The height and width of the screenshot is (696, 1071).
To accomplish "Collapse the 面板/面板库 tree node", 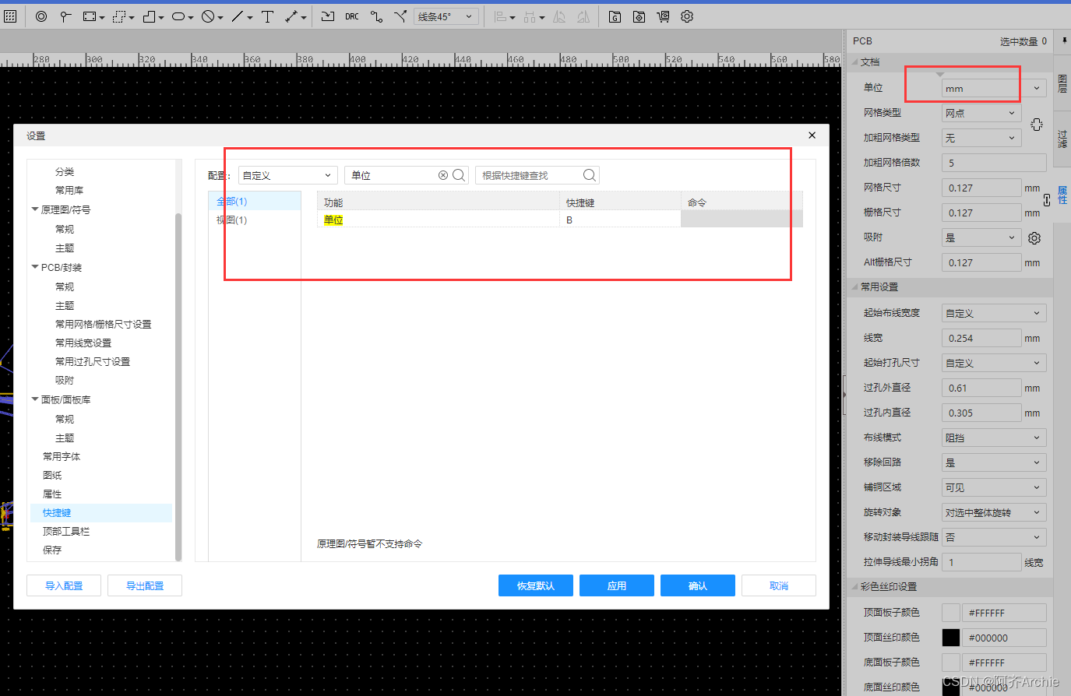I will click(x=35, y=399).
